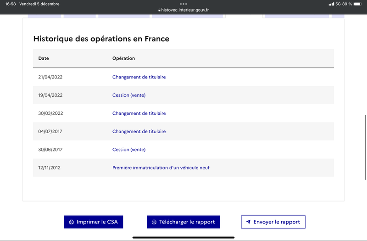The height and width of the screenshot is (241, 367).
Task: Click the Date column header
Action: (44, 58)
